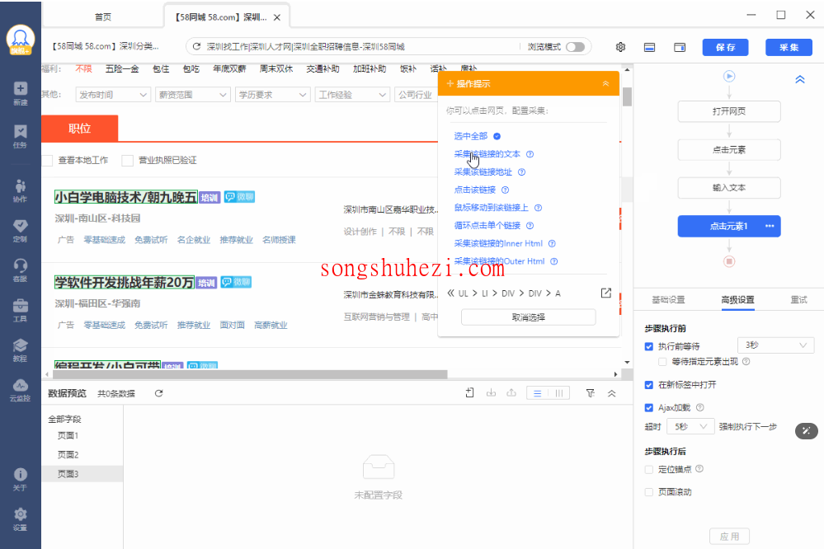
Task: Open the 薪资范围 dropdown
Action: point(193,95)
